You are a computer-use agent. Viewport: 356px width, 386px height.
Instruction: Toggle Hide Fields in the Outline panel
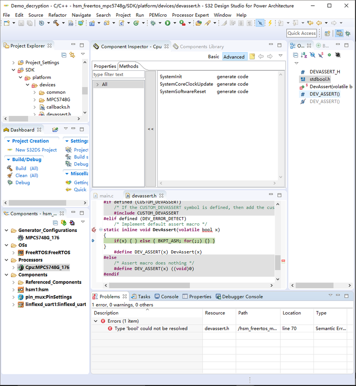coord(312,55)
